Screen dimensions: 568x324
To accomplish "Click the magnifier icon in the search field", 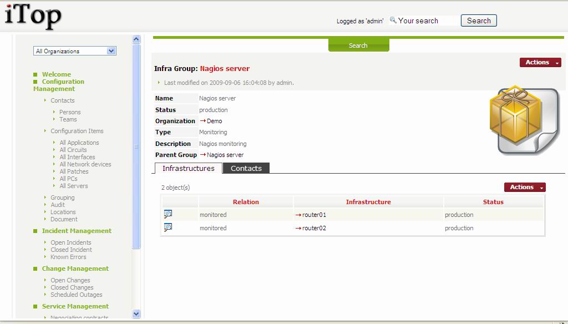I will point(393,21).
